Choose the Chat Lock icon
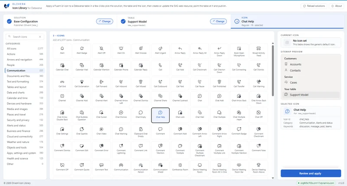This screenshot has height=186, width=347. (180, 115)
